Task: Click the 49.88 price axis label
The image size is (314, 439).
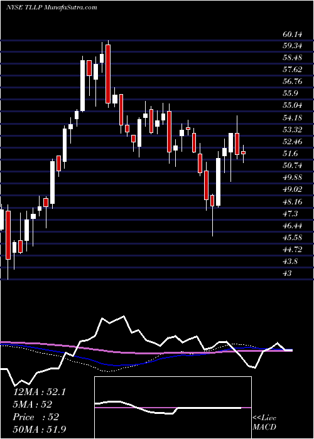Action: coord(293,177)
